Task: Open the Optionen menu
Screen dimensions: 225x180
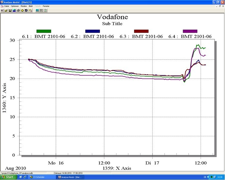Action: click(15, 6)
